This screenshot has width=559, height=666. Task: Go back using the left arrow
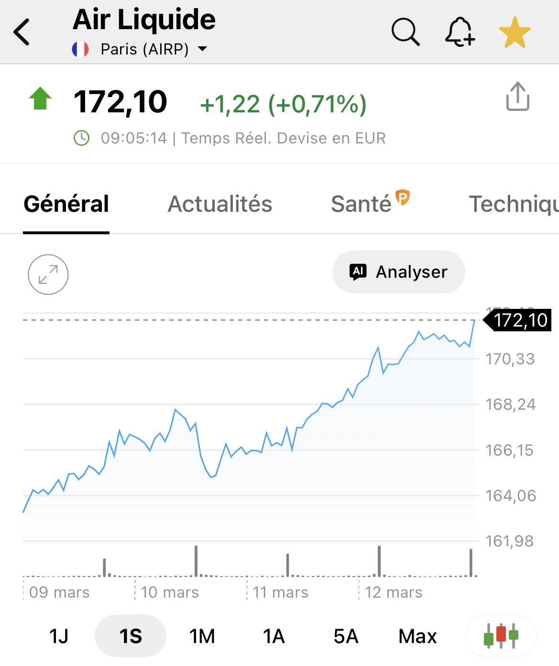tap(22, 33)
